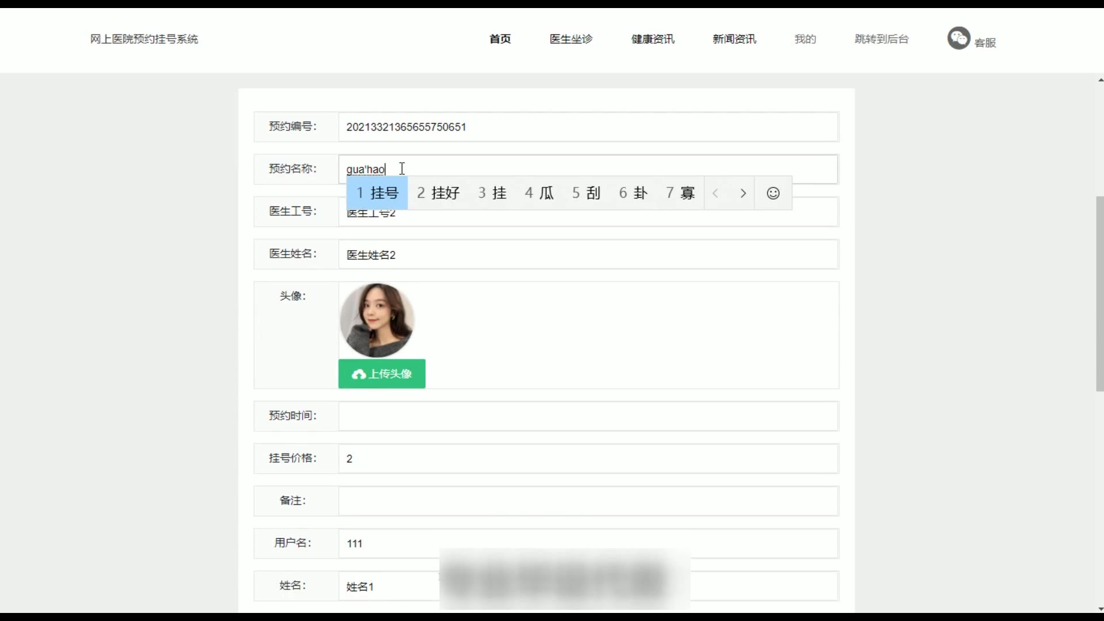Click the 我的 navigation link
Image resolution: width=1104 pixels, height=621 pixels.
click(x=805, y=39)
